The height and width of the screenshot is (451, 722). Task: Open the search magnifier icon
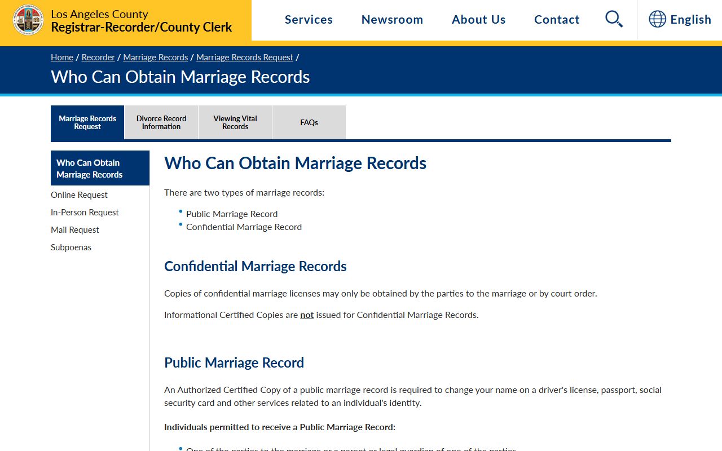(614, 19)
